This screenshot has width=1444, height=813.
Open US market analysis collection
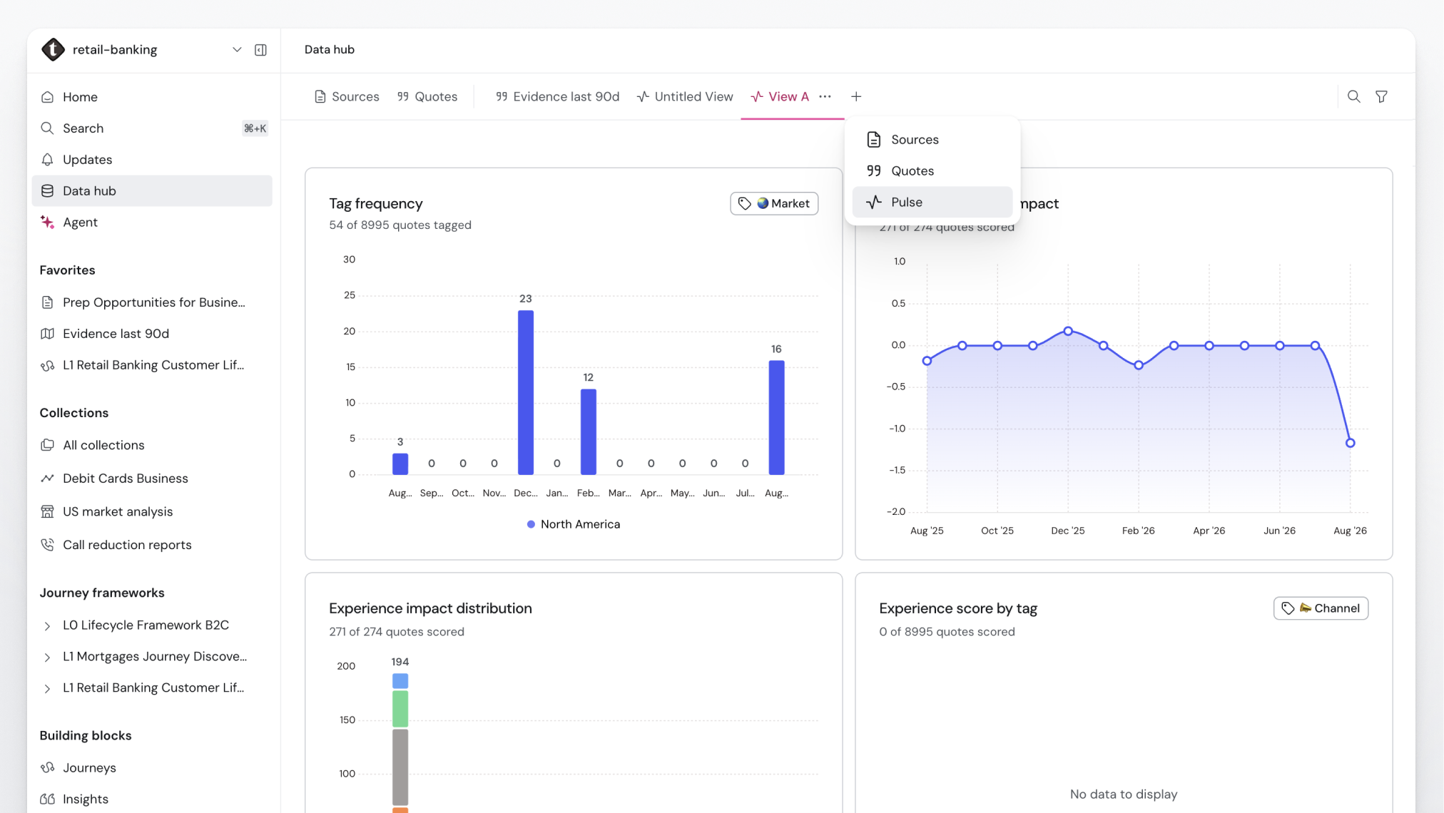[152, 512]
